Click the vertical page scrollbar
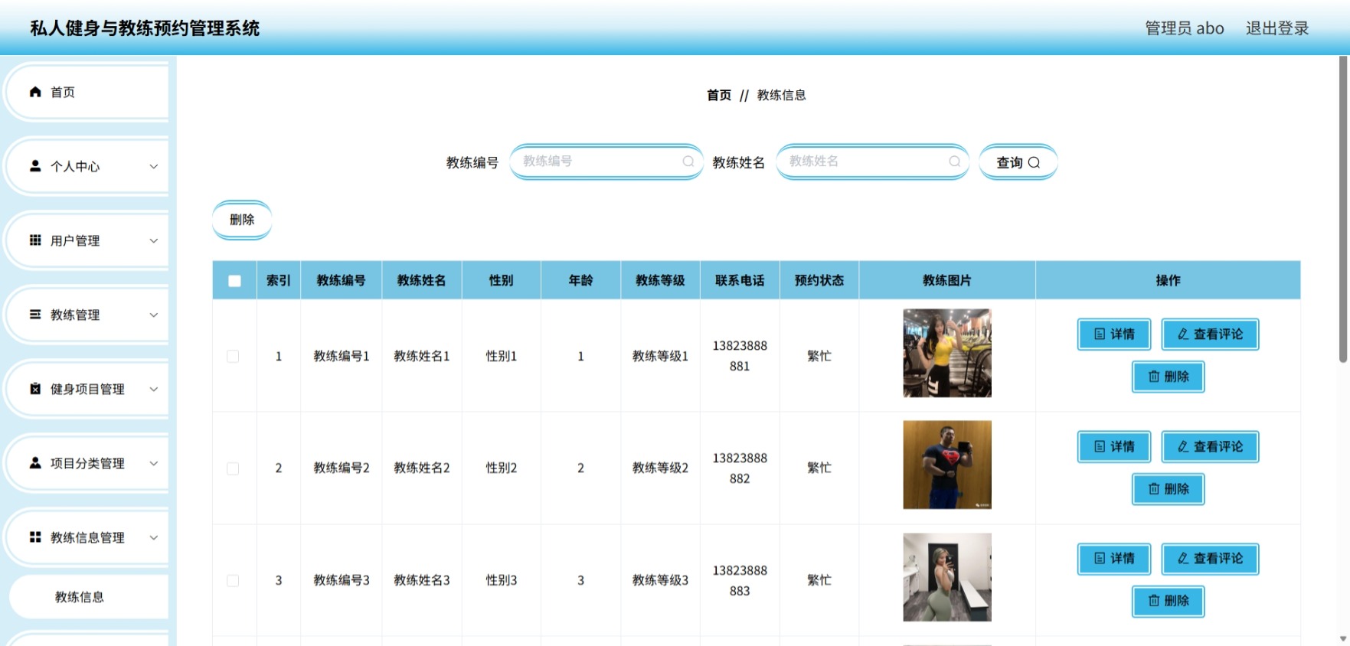 (1343, 208)
